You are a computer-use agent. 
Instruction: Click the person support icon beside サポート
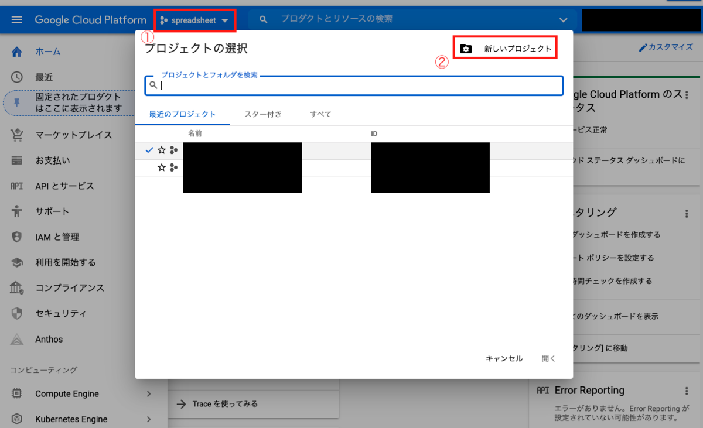(x=17, y=211)
